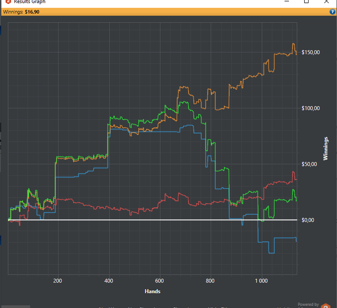Screen dimensions: 337x308
Task: Click the 800 hands x-axis label
Action: point(210,281)
